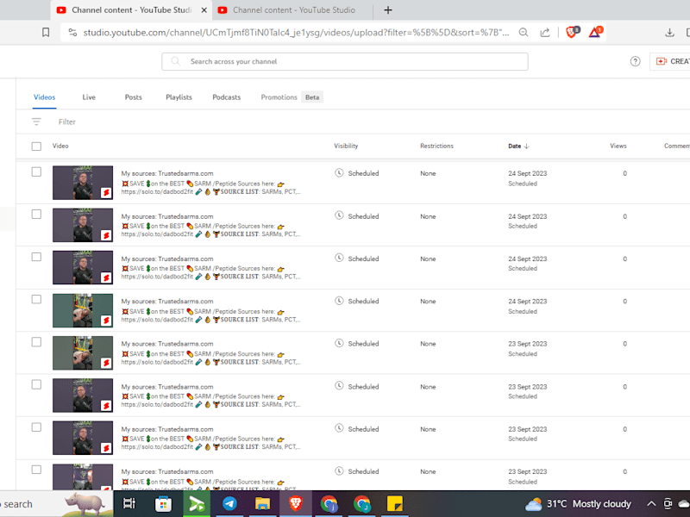This screenshot has width=690, height=517.
Task: Open browser downloads icon
Action: [669, 33]
